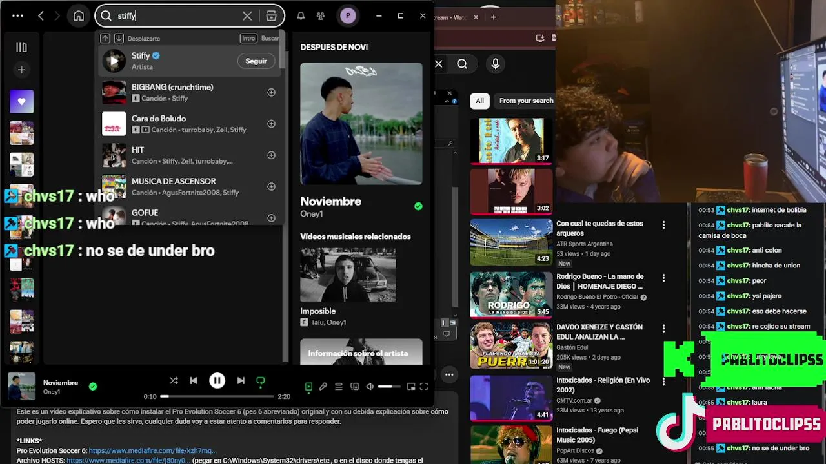Open the now-playing Noviembre cover thumbnail
This screenshot has height=464, width=826.
[x=21, y=387]
